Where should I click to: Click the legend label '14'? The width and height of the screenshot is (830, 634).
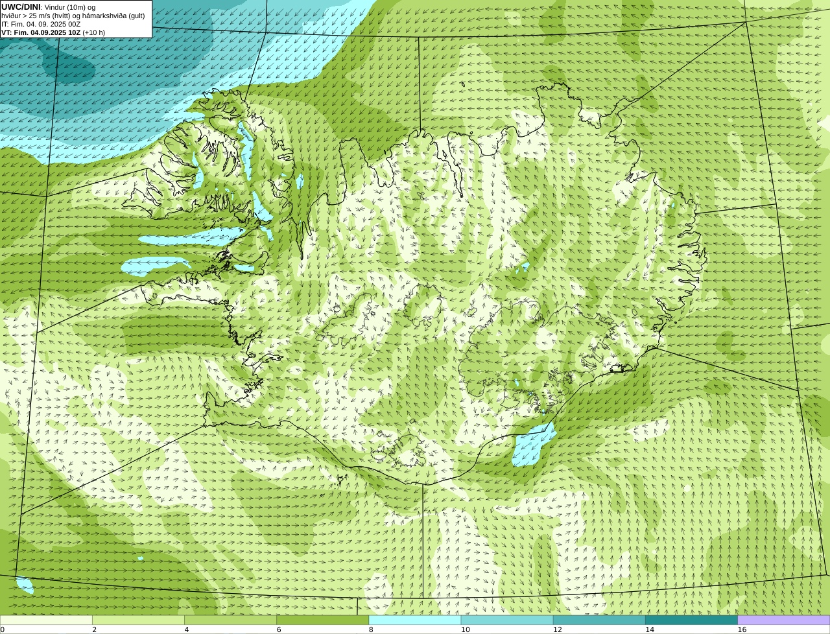tap(650, 629)
